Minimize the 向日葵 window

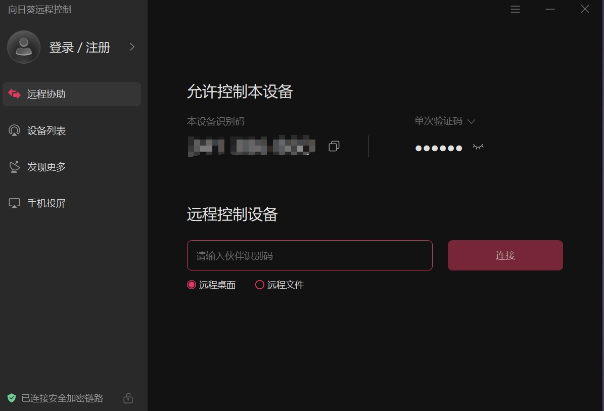tap(550, 9)
